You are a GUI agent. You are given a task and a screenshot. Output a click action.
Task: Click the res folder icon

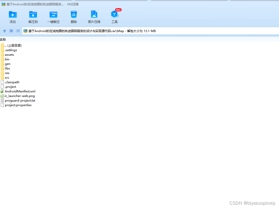point(2,73)
